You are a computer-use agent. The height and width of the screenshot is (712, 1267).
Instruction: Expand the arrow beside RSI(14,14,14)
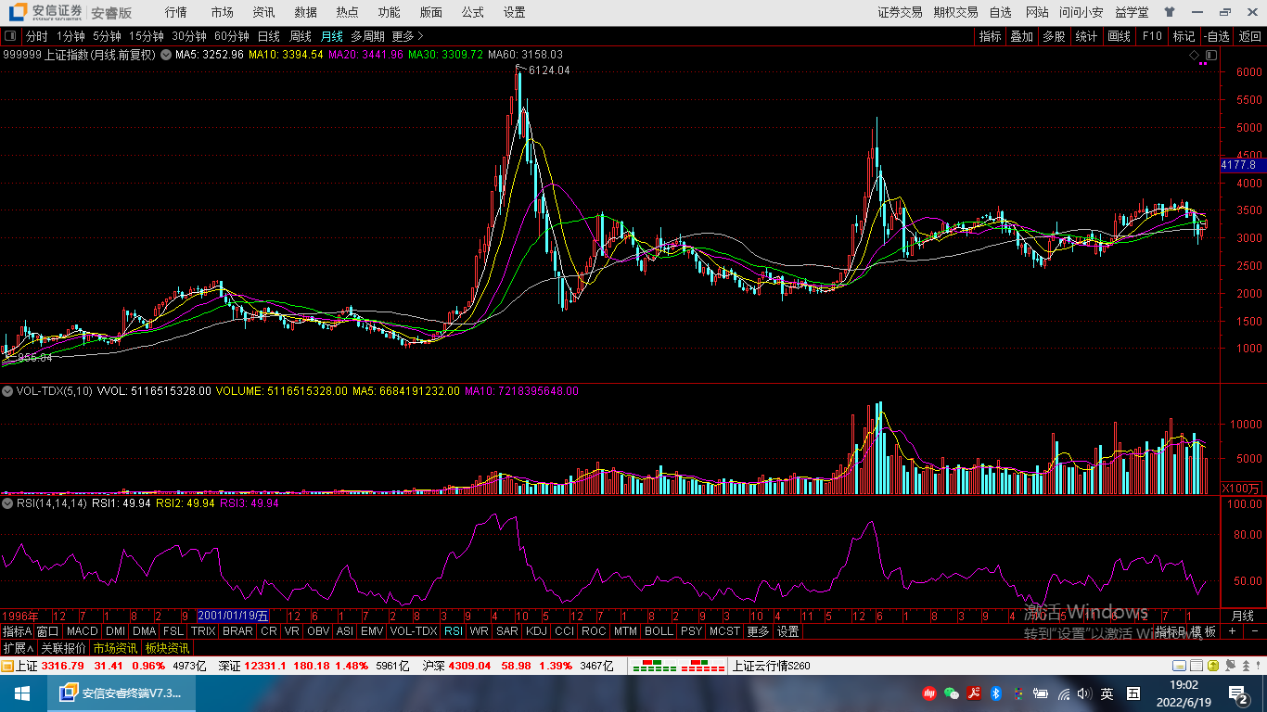(8, 503)
